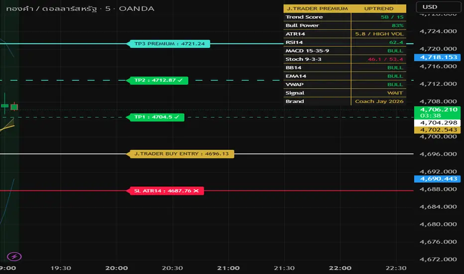Click the Brand row label
The height and width of the screenshot is (274, 464).
coord(295,101)
